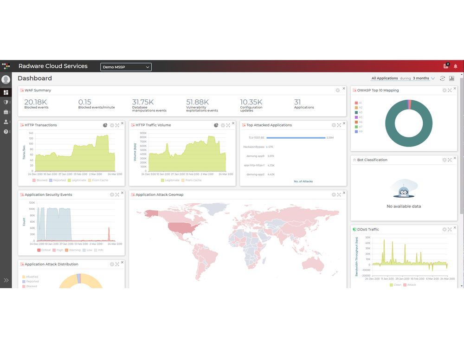Image resolution: width=464 pixels, height=348 pixels.
Task: Open the Dashboard grid icon in the sidebar
Action: coord(6,92)
